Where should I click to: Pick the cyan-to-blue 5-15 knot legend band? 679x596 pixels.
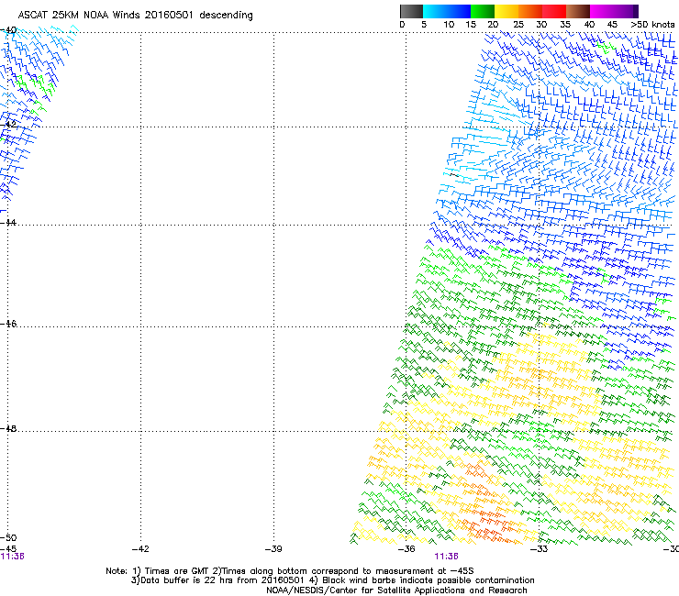447,11
